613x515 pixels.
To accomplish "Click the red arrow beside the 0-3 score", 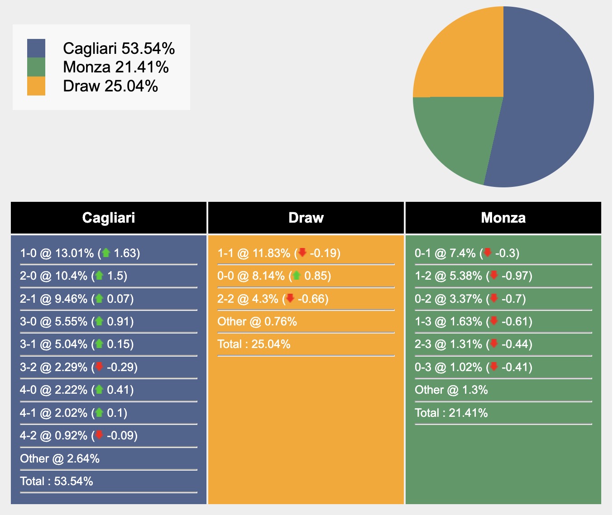I will tap(494, 367).
